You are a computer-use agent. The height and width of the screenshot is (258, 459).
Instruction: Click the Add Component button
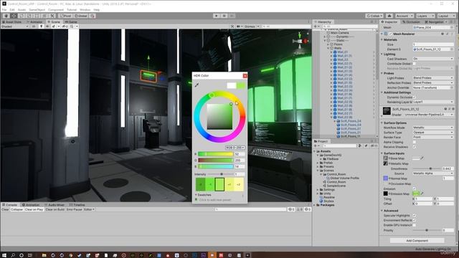417,241
